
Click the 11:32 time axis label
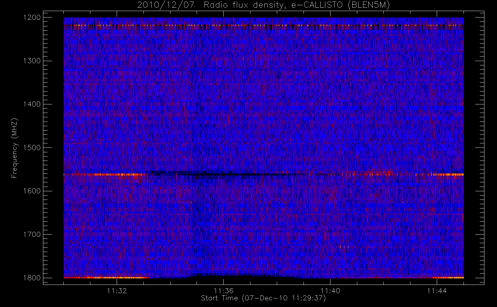pyautogui.click(x=117, y=291)
